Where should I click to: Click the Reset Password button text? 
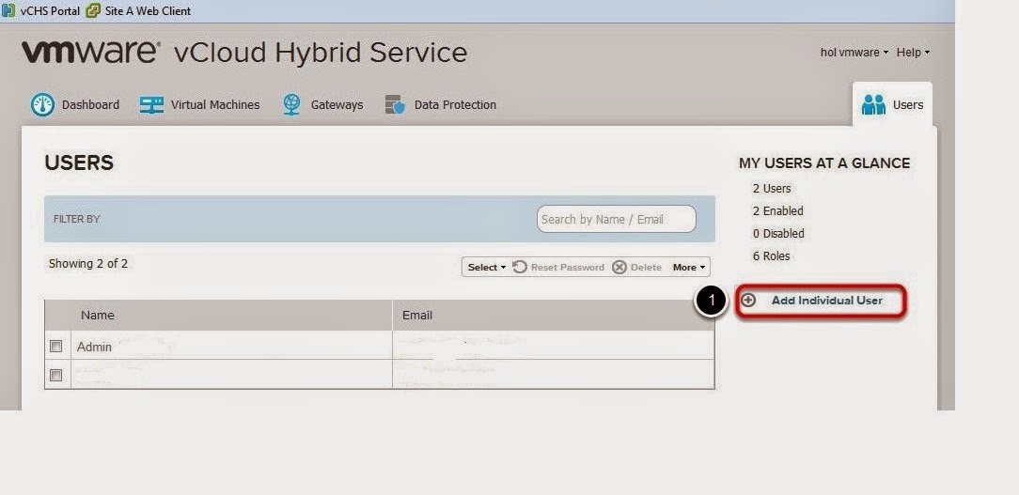568,267
